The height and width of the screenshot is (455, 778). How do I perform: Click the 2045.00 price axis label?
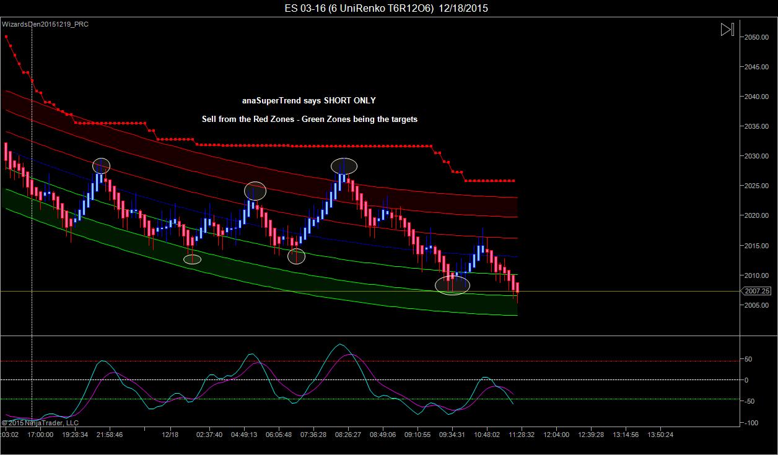756,67
